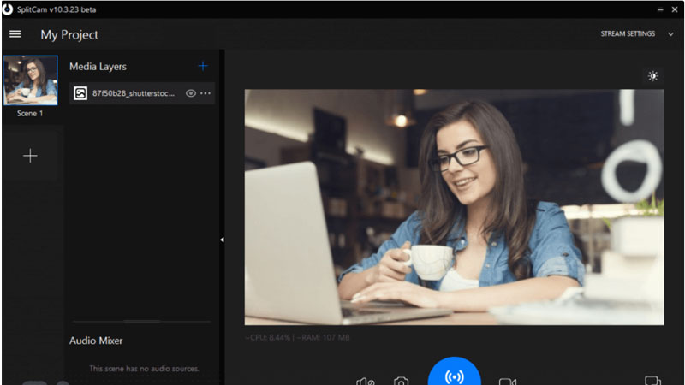The height and width of the screenshot is (385, 685).
Task: Open the drawing tool left of the camera icon
Action: (366, 381)
